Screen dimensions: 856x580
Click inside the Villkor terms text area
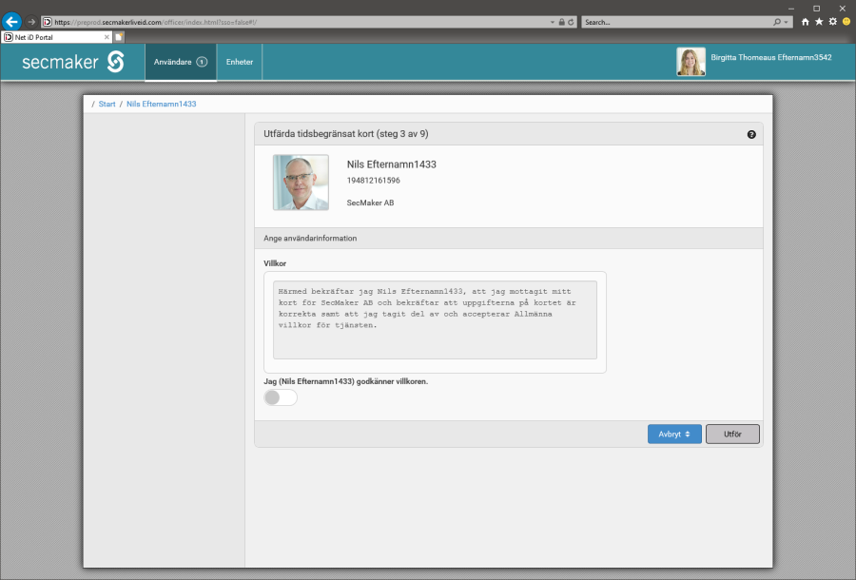tap(435, 319)
